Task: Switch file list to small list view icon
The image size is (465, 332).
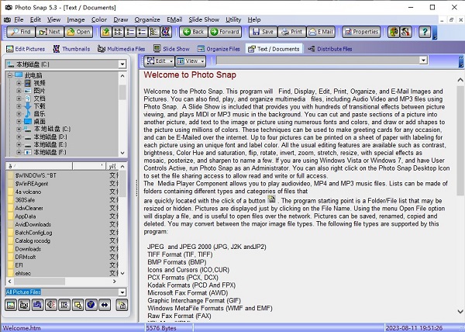Action: (130, 32)
